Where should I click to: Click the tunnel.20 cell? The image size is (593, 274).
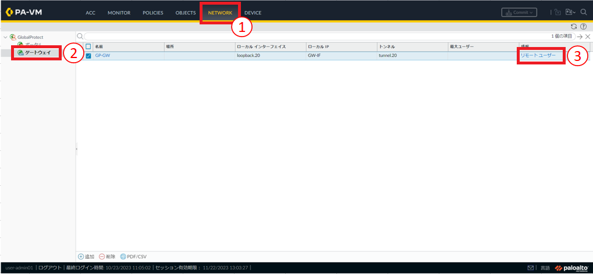coord(388,56)
